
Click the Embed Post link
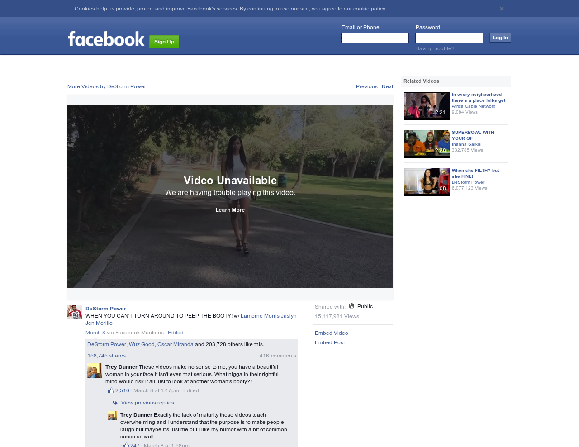330,342
